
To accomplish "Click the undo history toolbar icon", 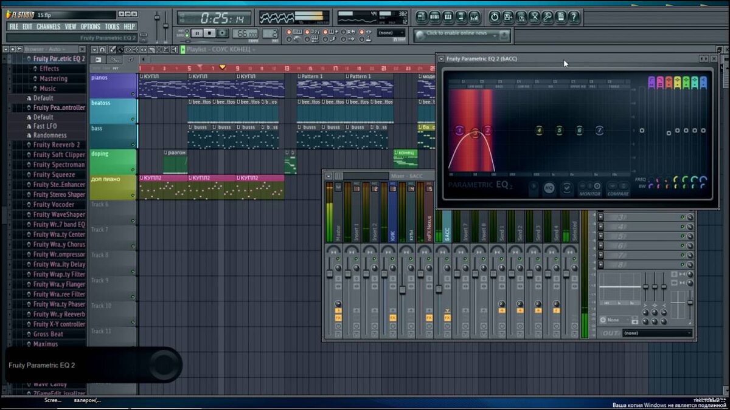I will pos(494,17).
